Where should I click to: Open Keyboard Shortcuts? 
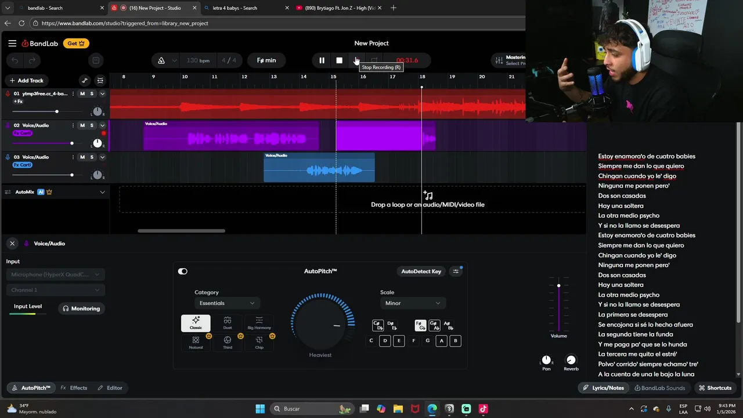tap(715, 388)
